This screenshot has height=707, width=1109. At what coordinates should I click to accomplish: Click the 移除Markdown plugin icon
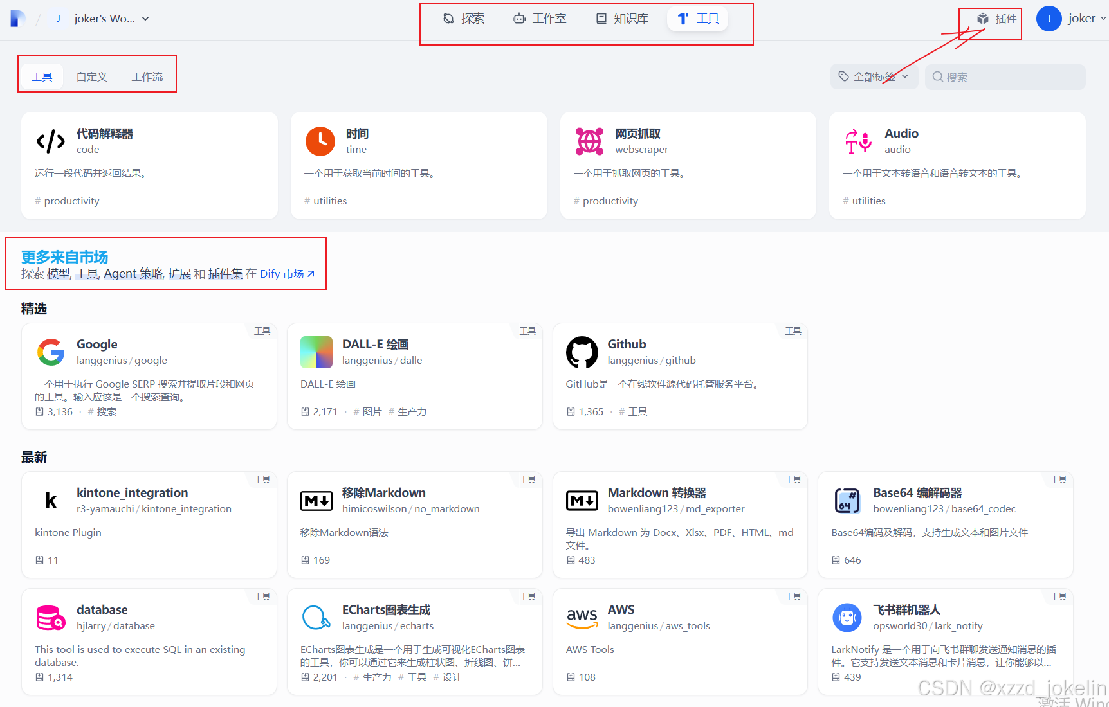[x=316, y=501]
